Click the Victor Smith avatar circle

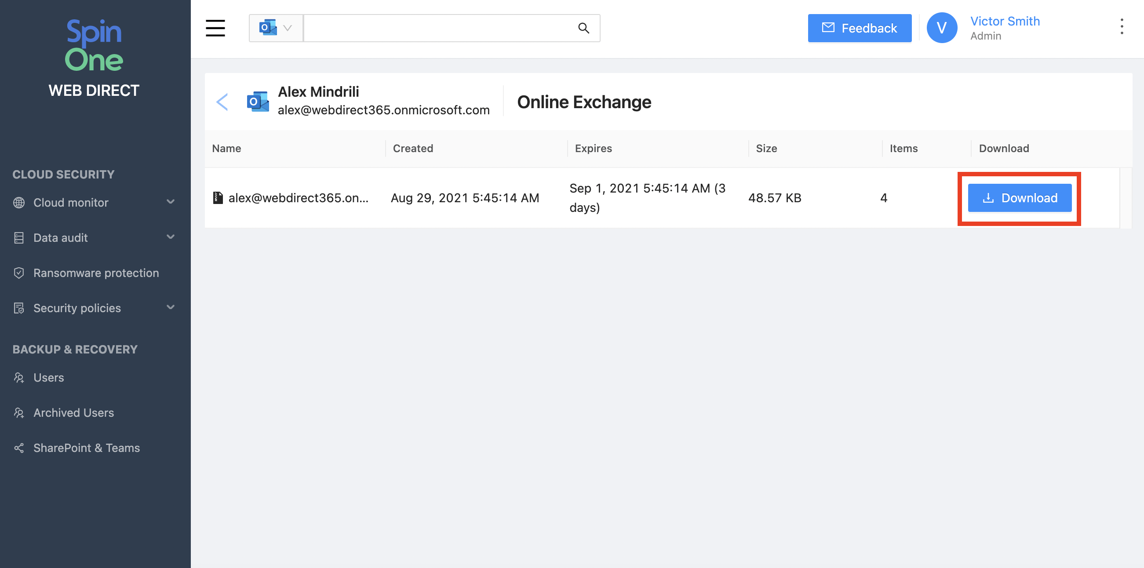[x=941, y=28]
